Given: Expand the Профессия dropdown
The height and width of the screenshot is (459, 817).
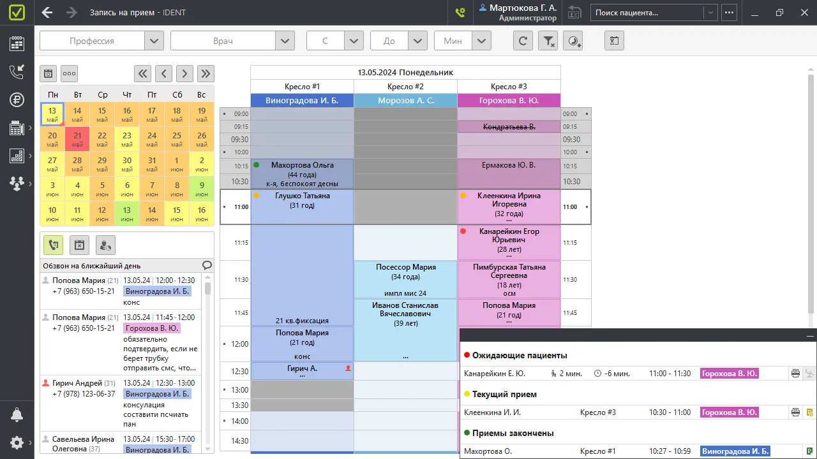Looking at the screenshot, I should pos(154,41).
